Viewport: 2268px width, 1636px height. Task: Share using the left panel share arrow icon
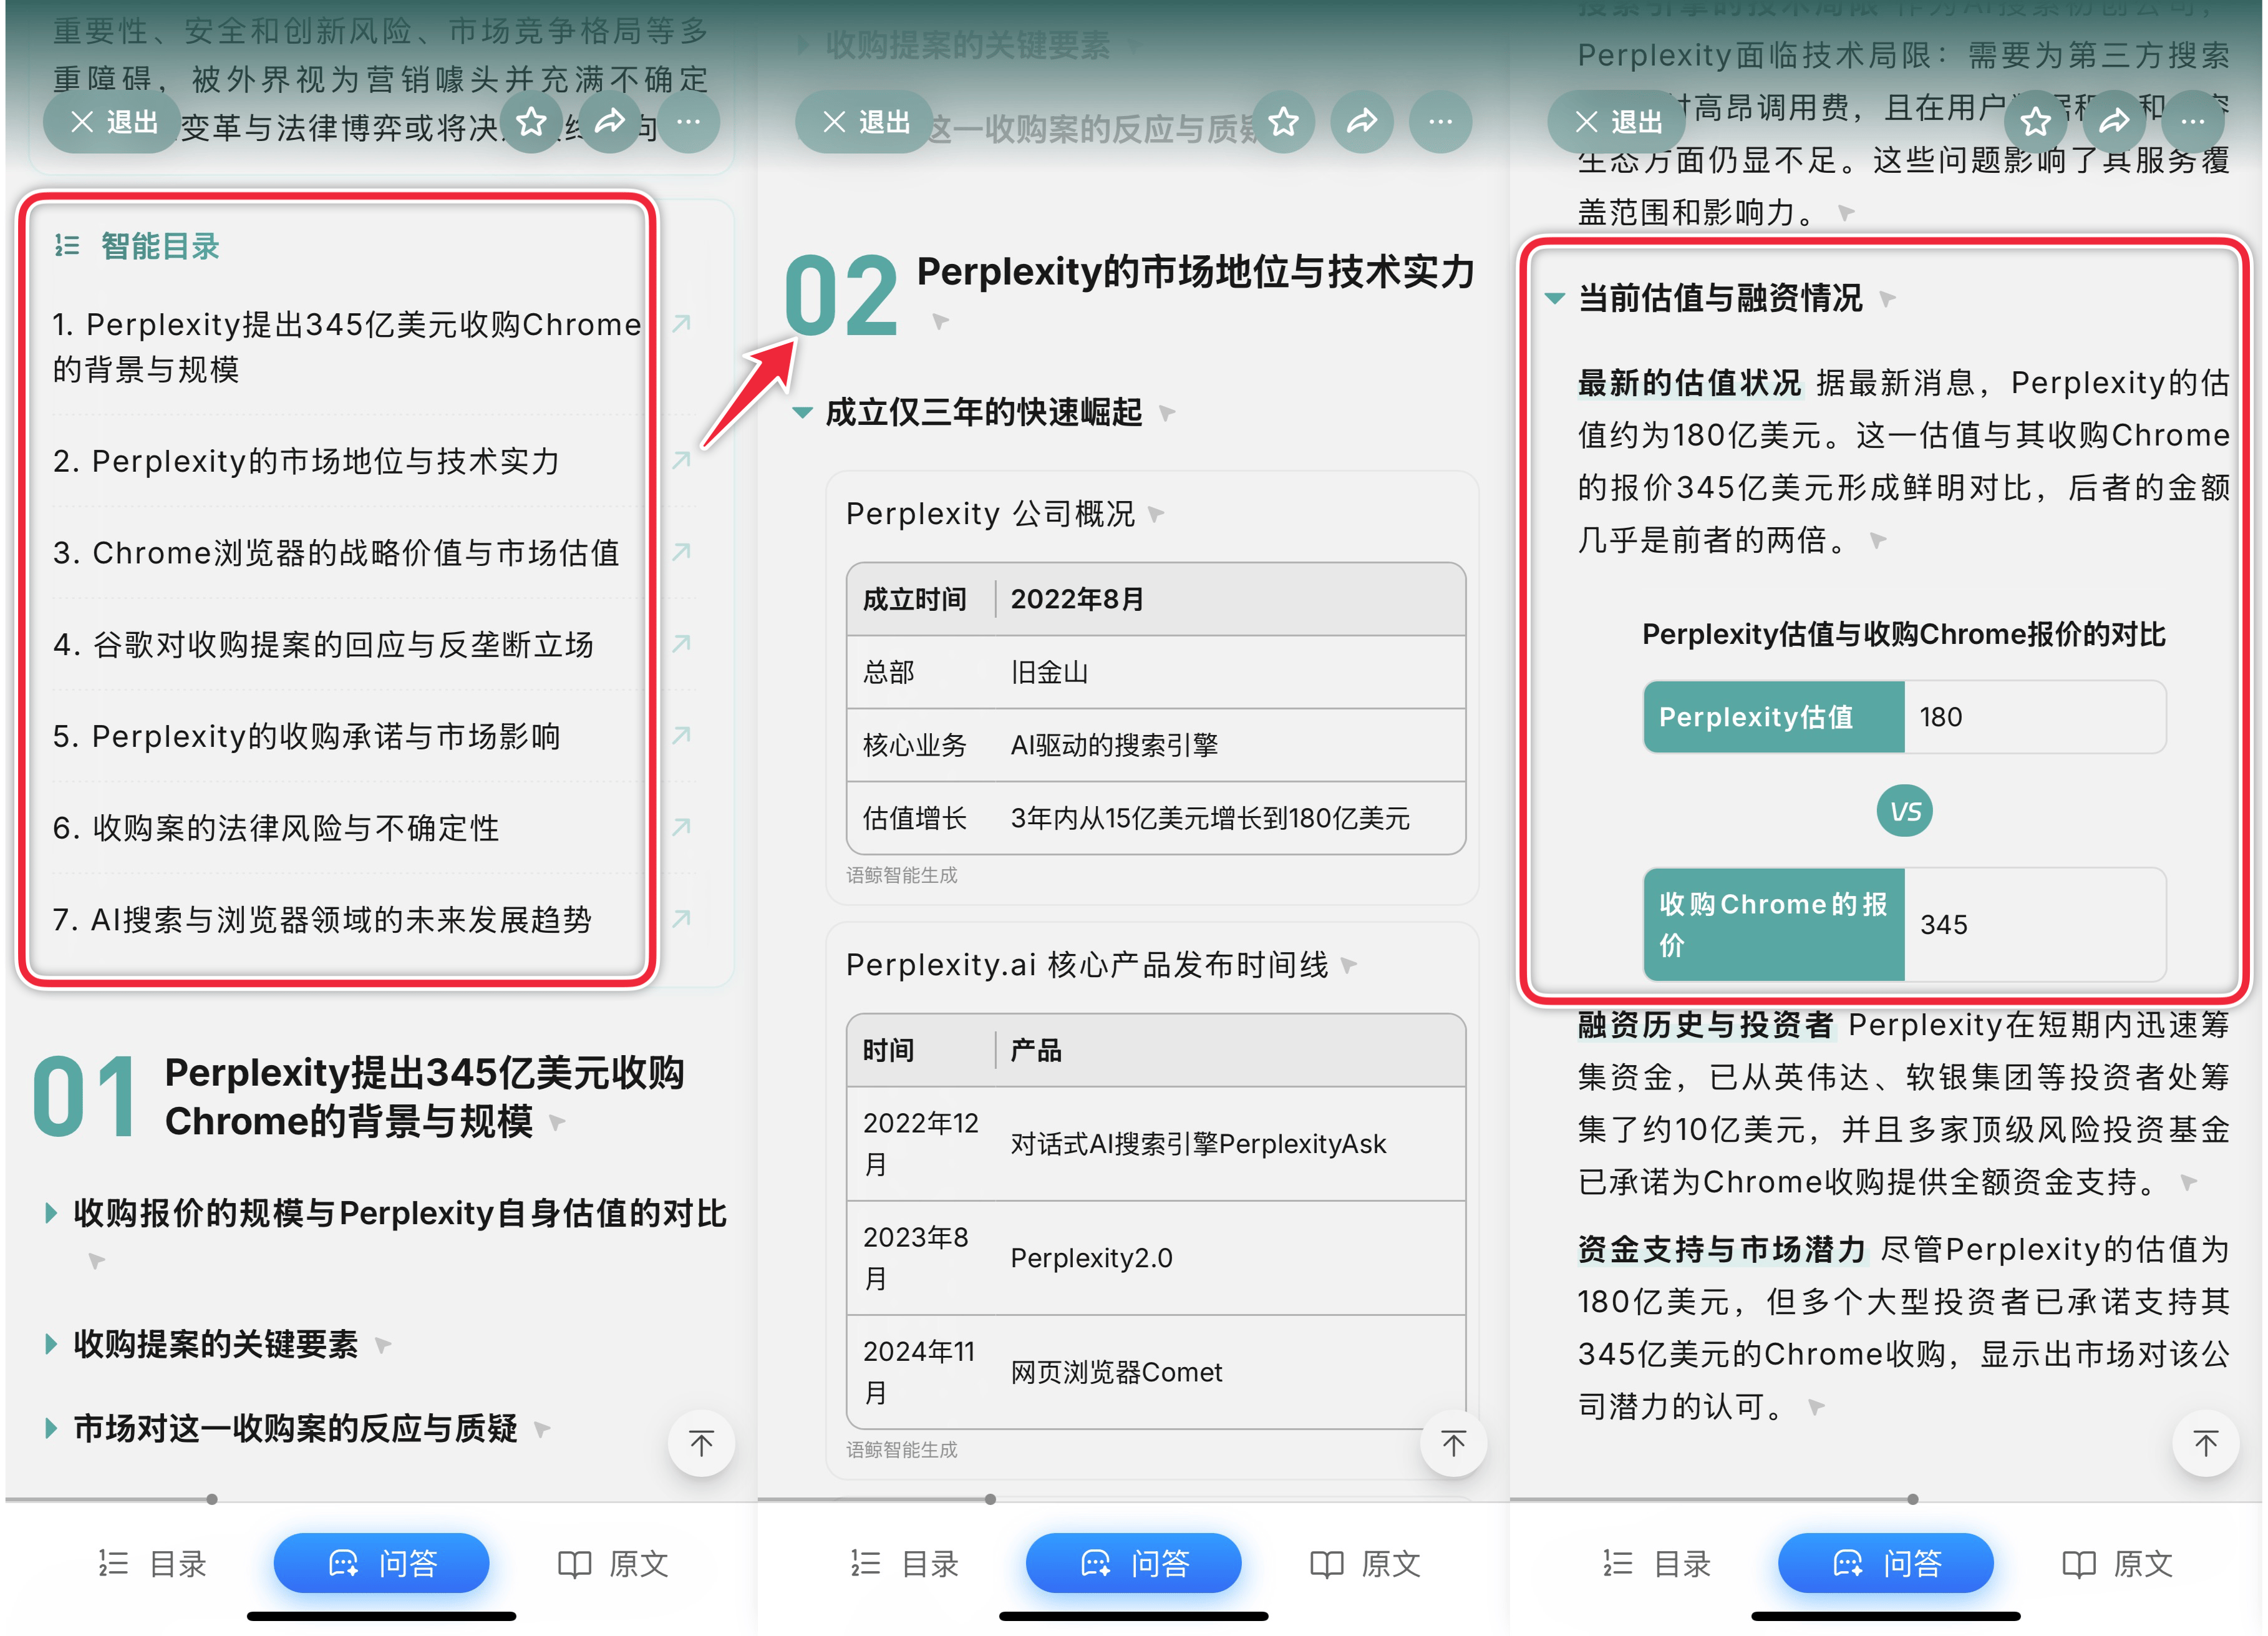610,122
